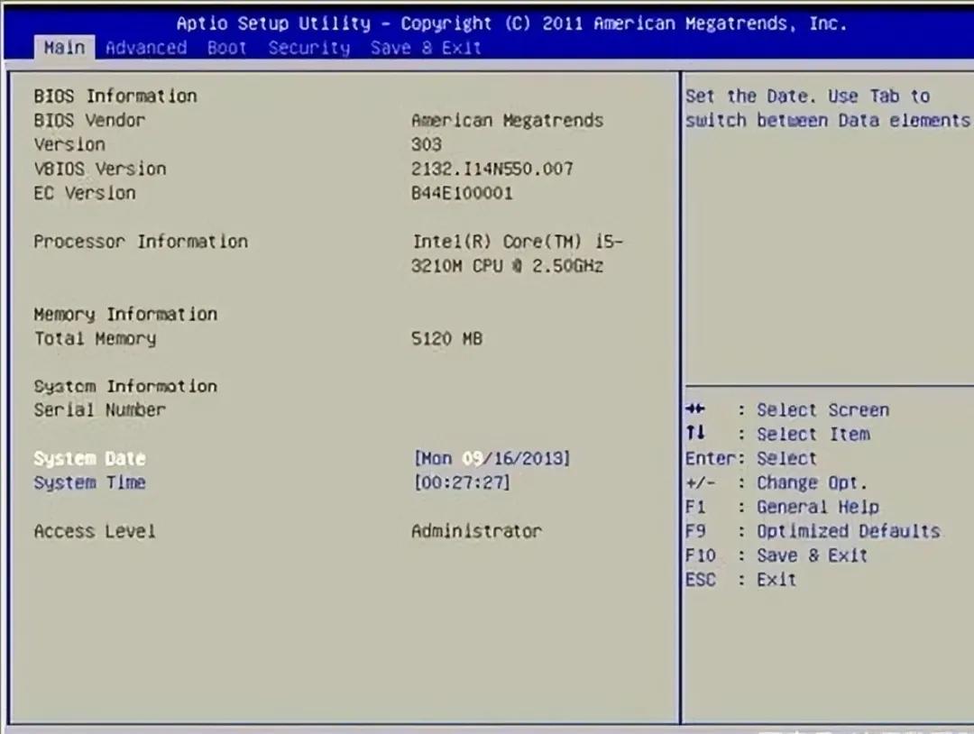Click the Select Item key hint
This screenshot has width=974, height=734.
click(x=777, y=434)
